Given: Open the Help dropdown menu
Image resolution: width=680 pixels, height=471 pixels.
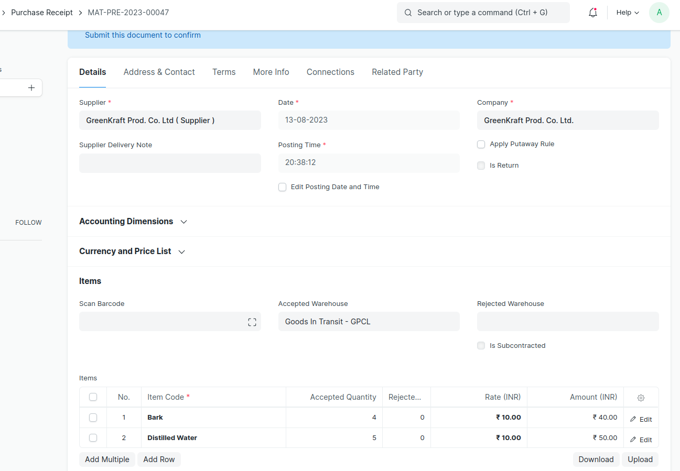Looking at the screenshot, I should click(628, 13).
